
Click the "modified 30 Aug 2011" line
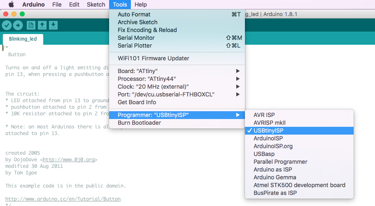pyautogui.click(x=34, y=166)
